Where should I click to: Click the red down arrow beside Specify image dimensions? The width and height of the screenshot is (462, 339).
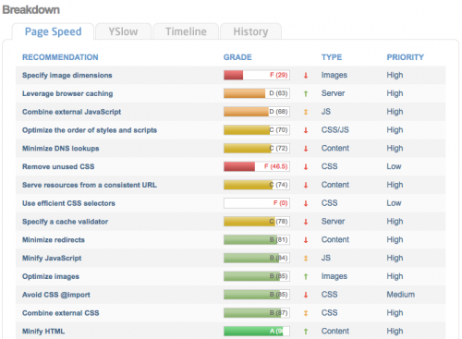(306, 76)
